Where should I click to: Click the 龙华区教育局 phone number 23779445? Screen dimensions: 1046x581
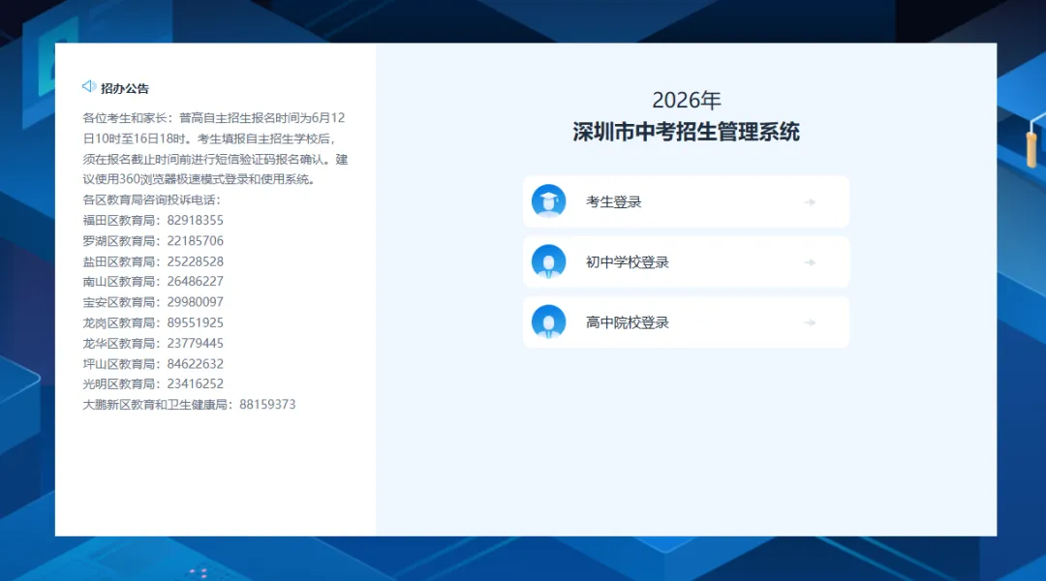(196, 344)
